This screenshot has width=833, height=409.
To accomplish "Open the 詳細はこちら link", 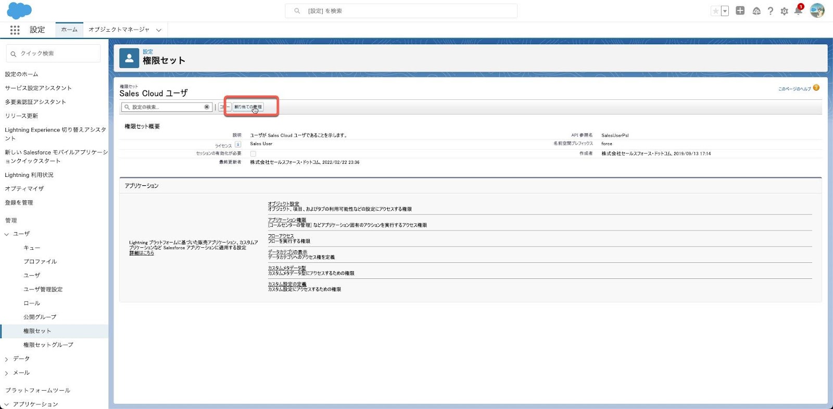I will 142,253.
